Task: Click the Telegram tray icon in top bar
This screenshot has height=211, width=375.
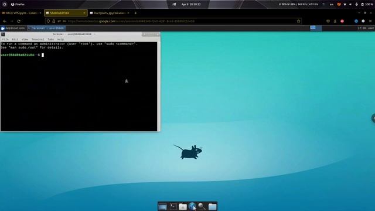Action: pos(174,4)
